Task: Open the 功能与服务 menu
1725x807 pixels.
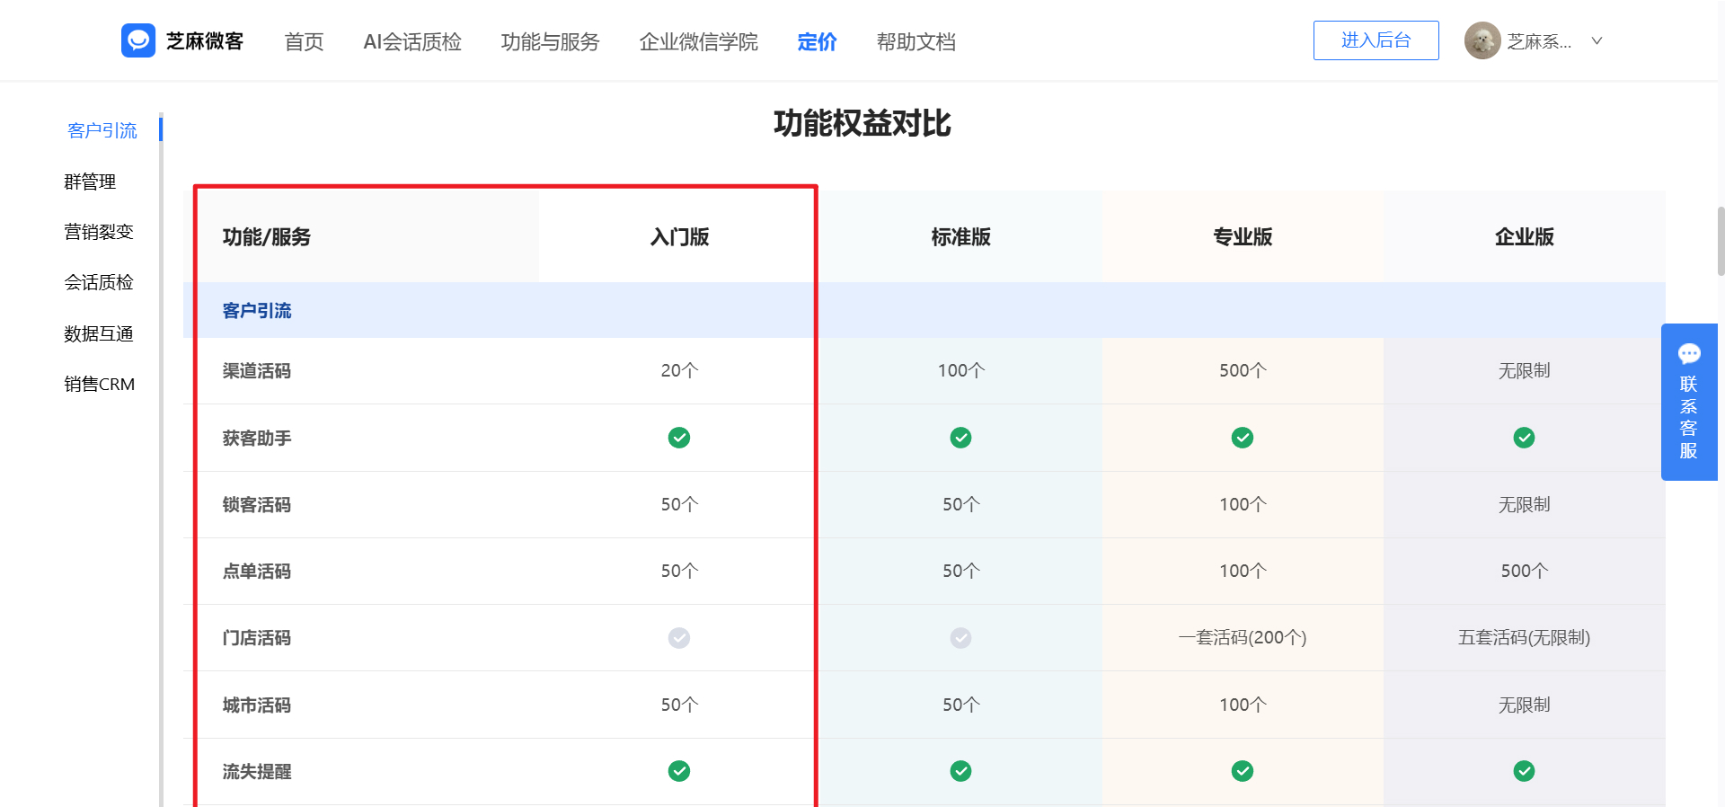Action: [x=550, y=41]
